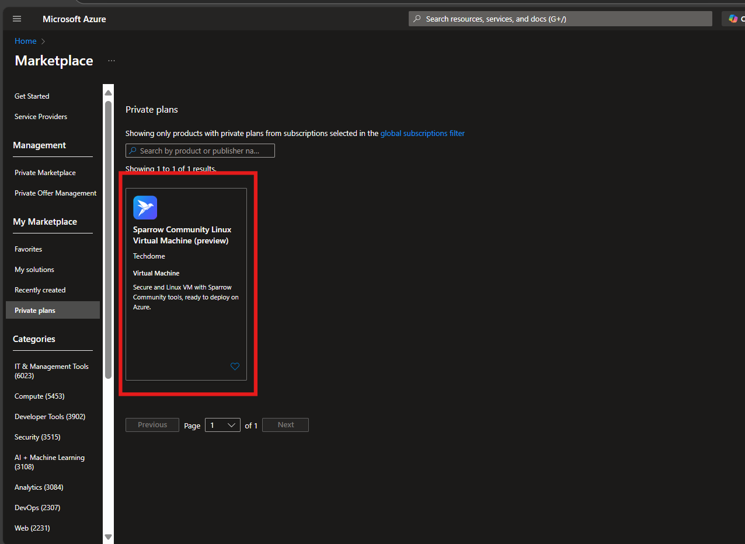Filter by IT & Management Tools category
This screenshot has width=745, height=544.
coord(51,371)
